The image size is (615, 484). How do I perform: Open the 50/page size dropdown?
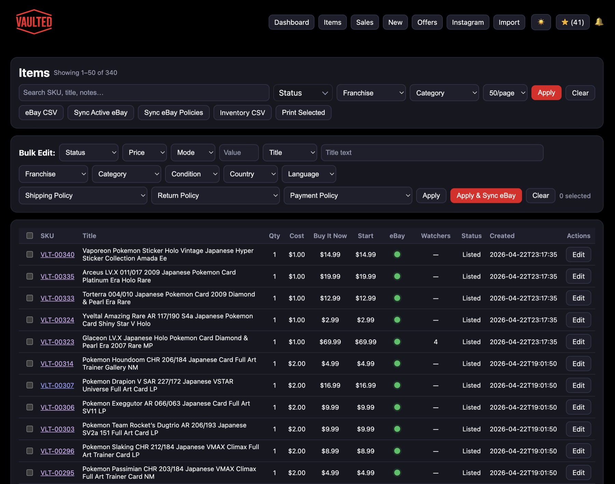coord(505,93)
